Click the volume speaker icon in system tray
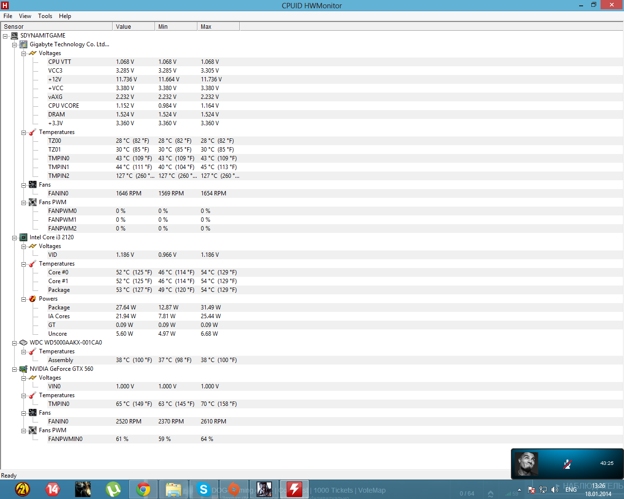 [555, 490]
